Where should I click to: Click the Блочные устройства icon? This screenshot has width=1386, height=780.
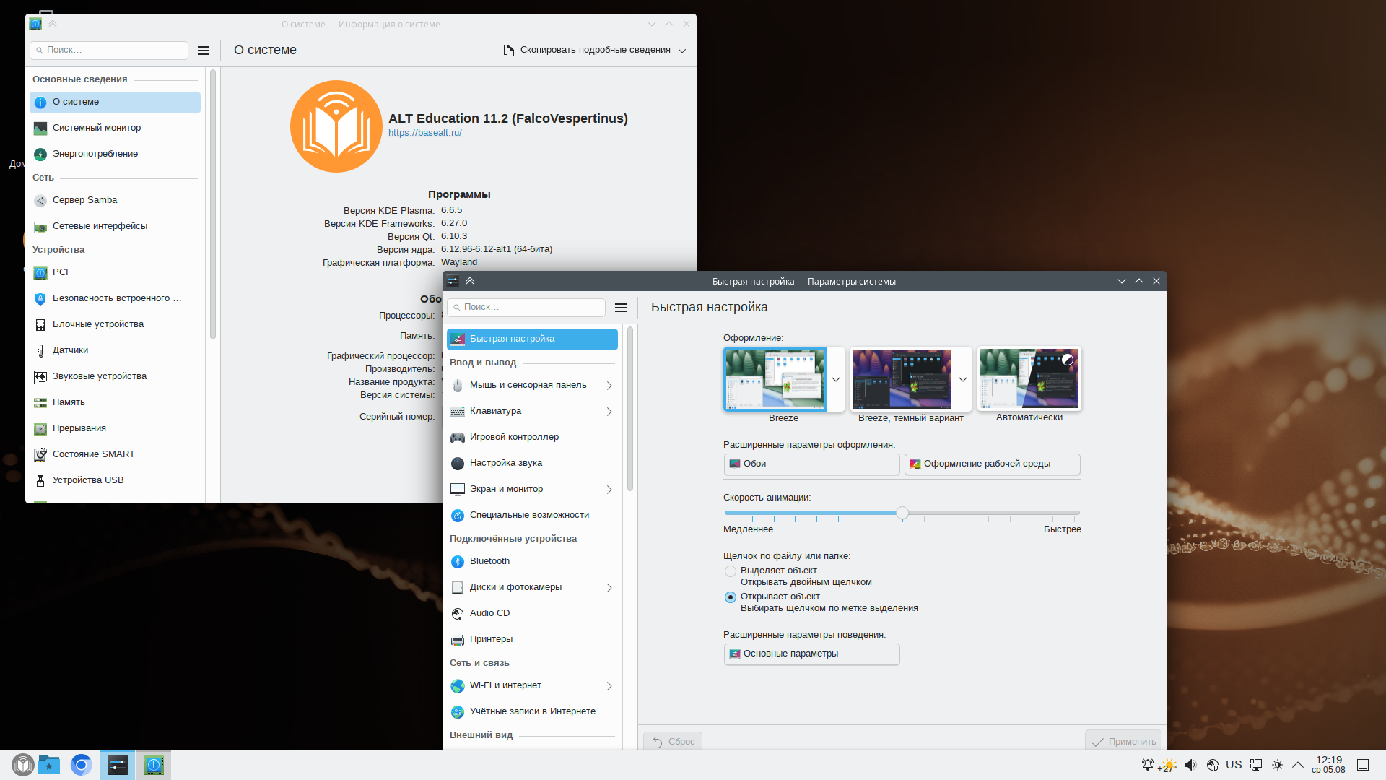click(40, 325)
